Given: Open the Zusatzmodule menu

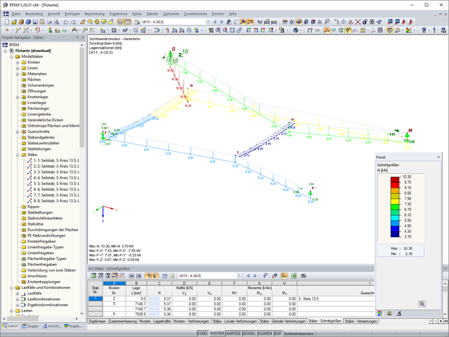Looking at the screenshot, I should click(x=195, y=14).
